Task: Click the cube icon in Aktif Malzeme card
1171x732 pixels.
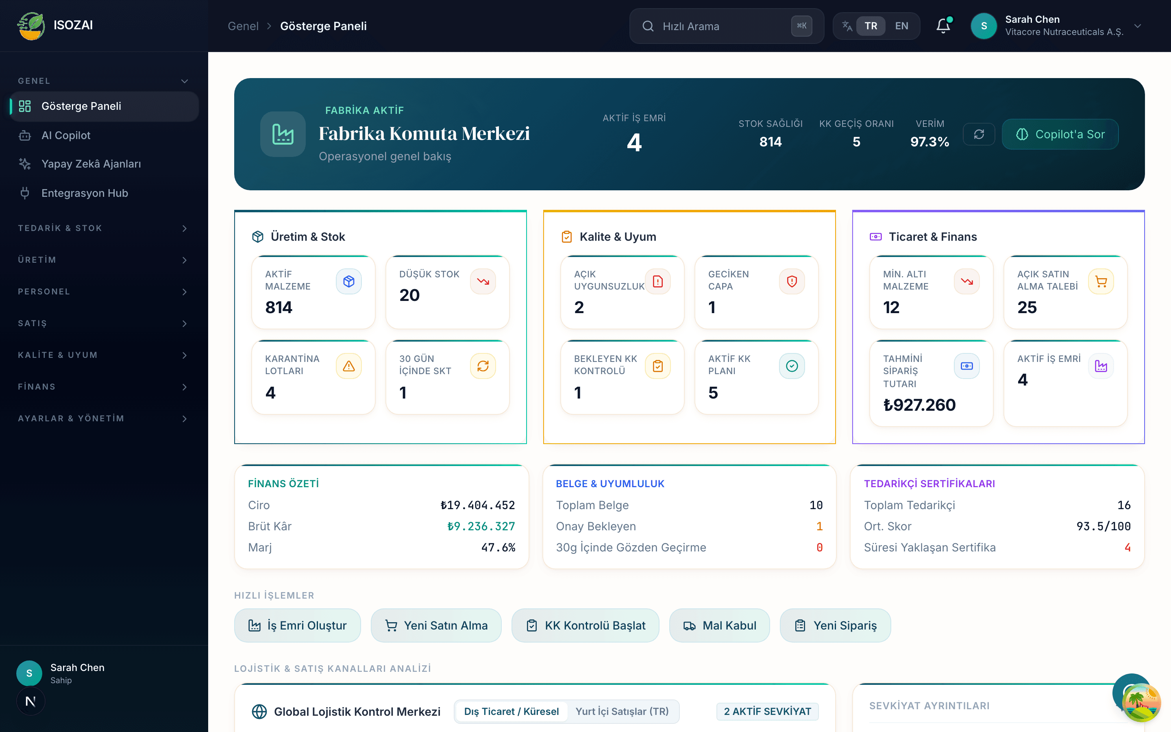Action: point(349,281)
